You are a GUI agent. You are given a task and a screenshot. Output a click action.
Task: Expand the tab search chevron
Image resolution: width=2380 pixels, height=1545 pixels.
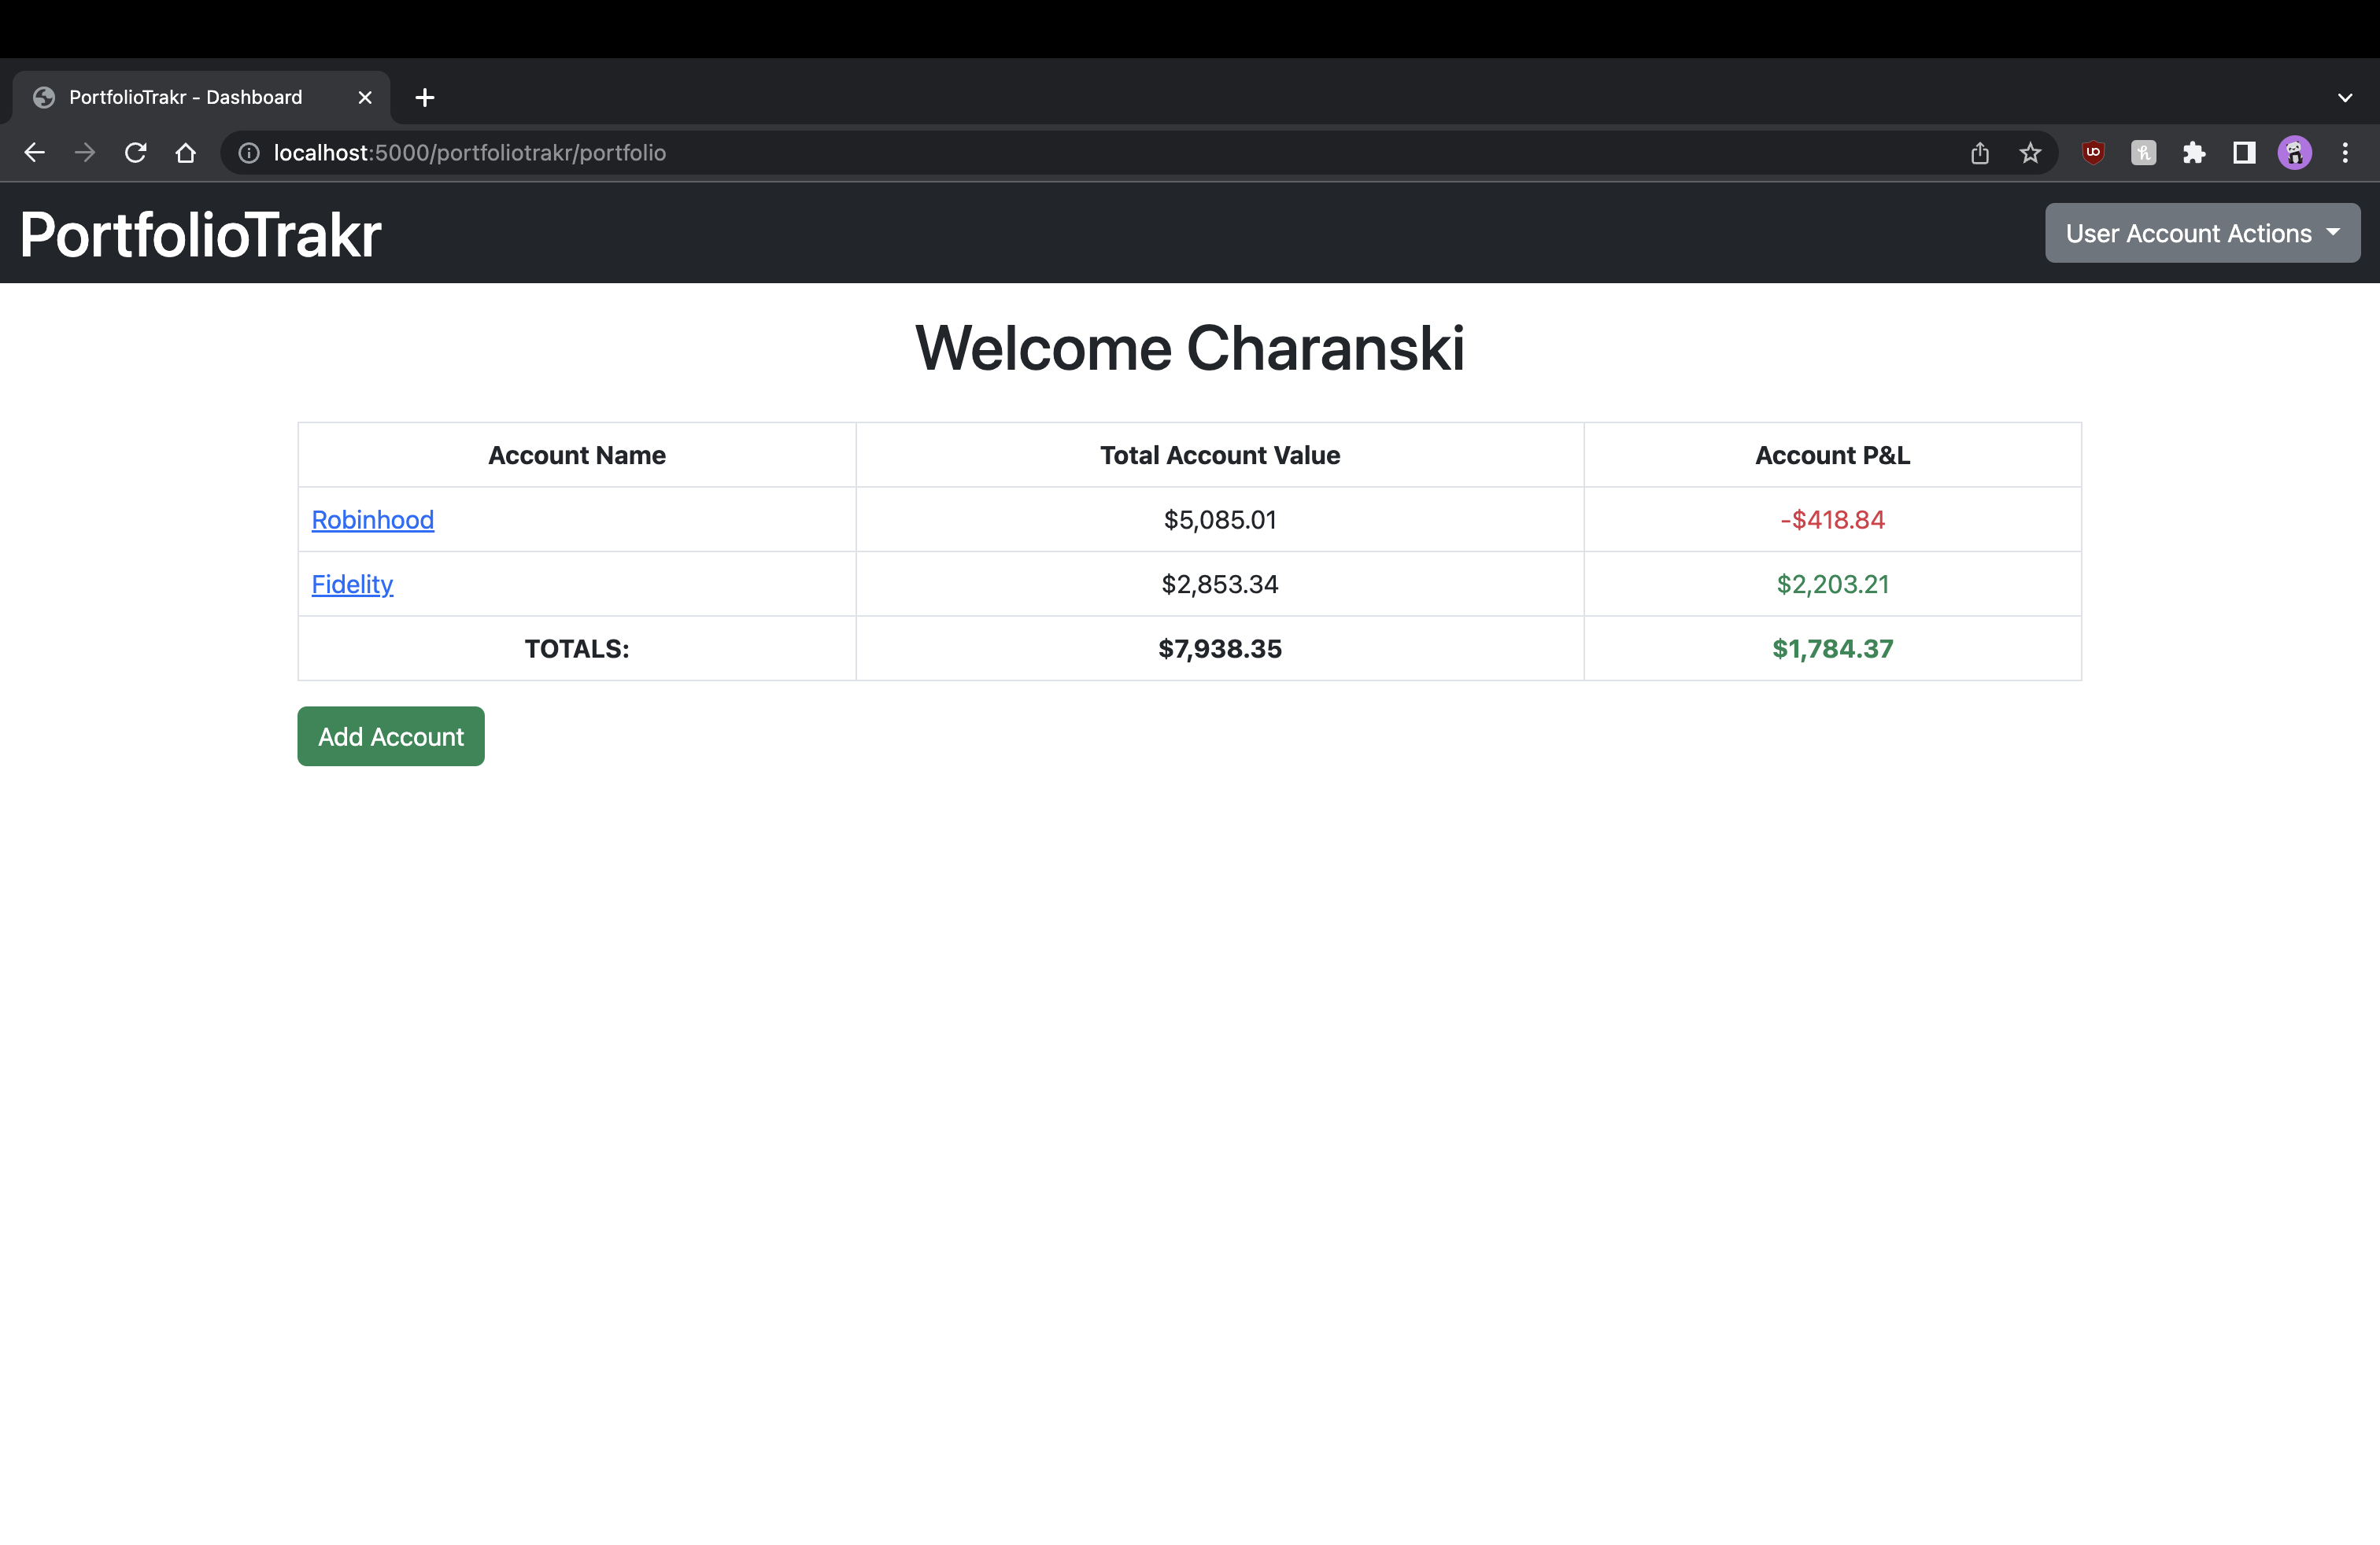(x=2345, y=98)
